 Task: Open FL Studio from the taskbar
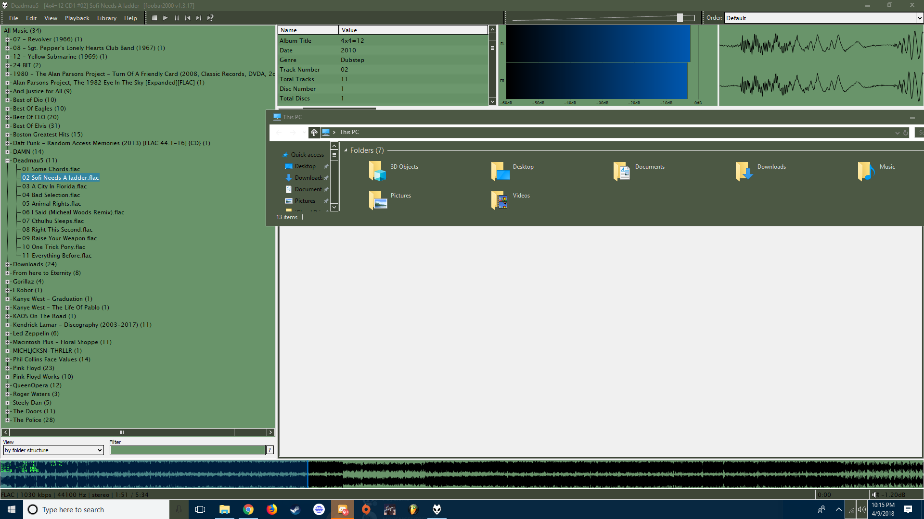click(413, 509)
